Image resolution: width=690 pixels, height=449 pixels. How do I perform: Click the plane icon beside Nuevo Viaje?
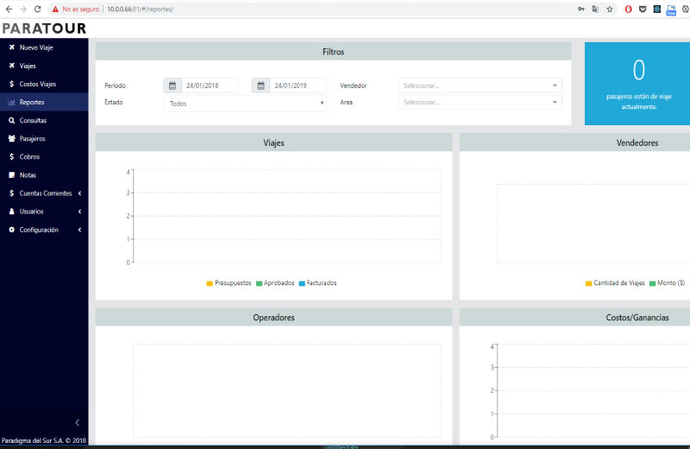[x=11, y=47]
